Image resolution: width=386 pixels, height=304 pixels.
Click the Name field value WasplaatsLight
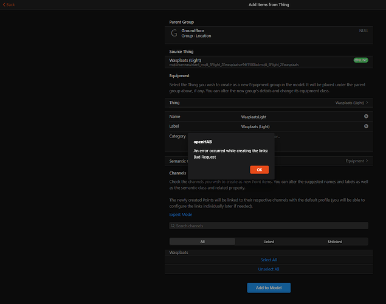pyautogui.click(x=257, y=116)
